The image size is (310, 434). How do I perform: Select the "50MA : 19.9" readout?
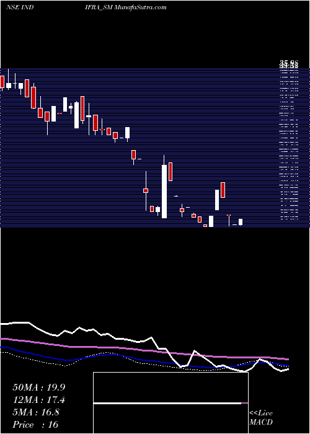(x=39, y=387)
